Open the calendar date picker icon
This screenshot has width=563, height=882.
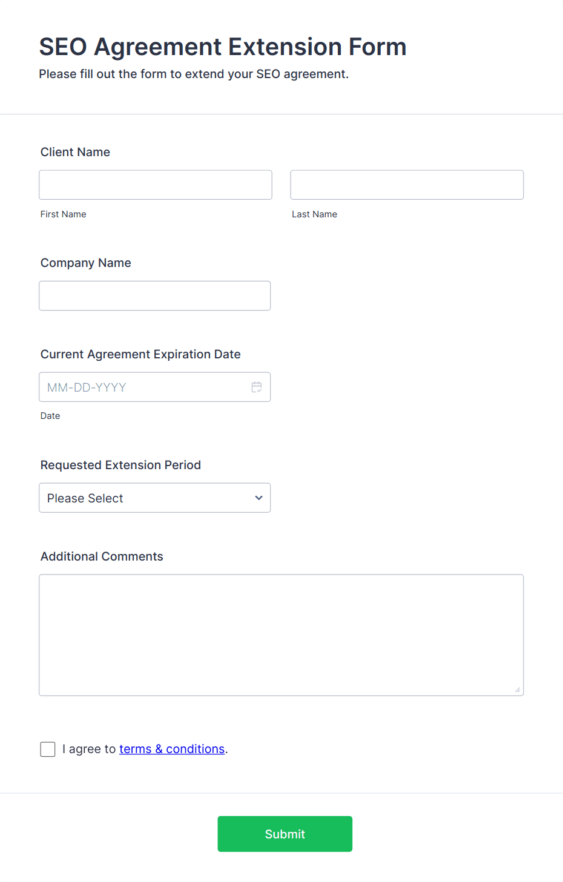tap(257, 387)
